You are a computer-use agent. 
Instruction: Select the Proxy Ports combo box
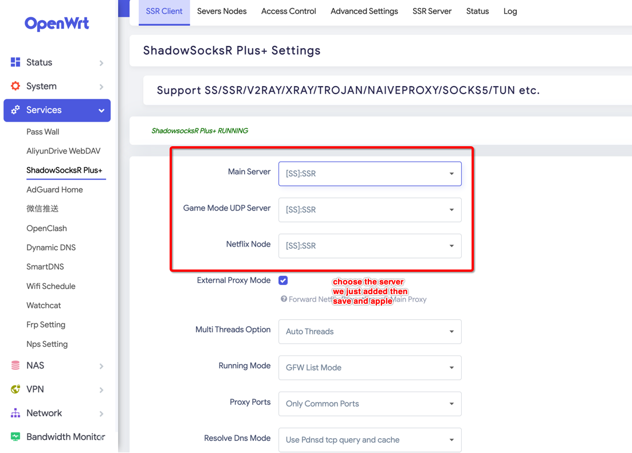pyautogui.click(x=370, y=404)
